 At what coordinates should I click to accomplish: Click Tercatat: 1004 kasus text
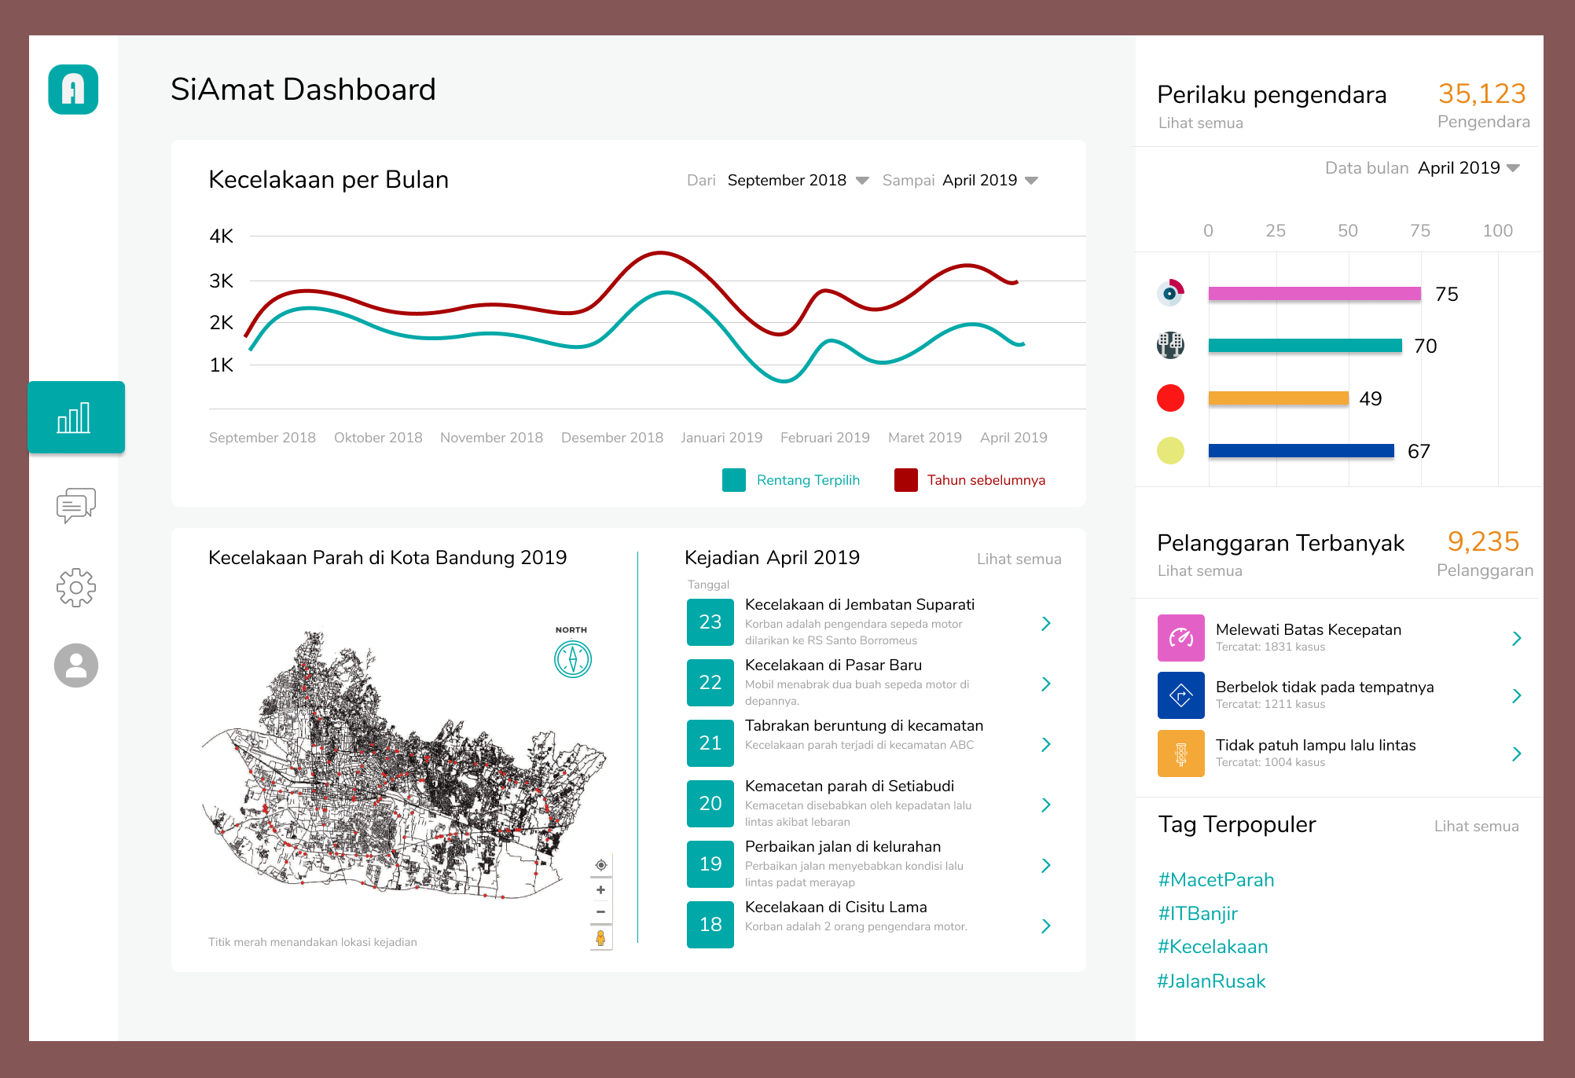coord(1270,762)
